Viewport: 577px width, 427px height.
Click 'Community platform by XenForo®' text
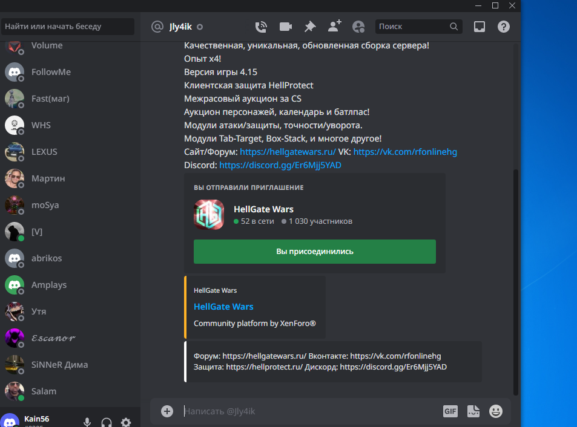point(255,324)
